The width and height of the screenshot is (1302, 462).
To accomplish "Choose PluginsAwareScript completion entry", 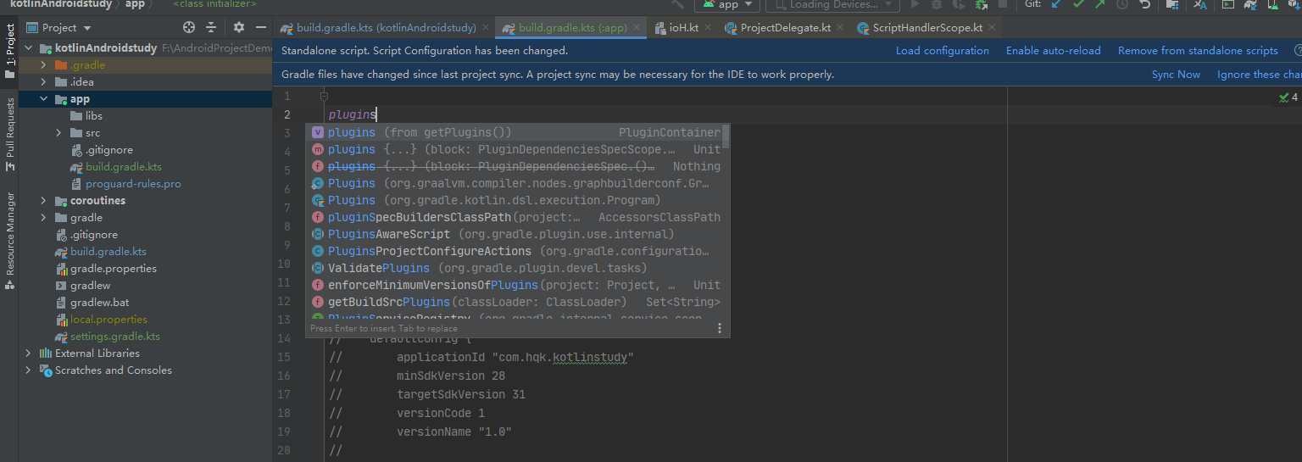I will [515, 234].
